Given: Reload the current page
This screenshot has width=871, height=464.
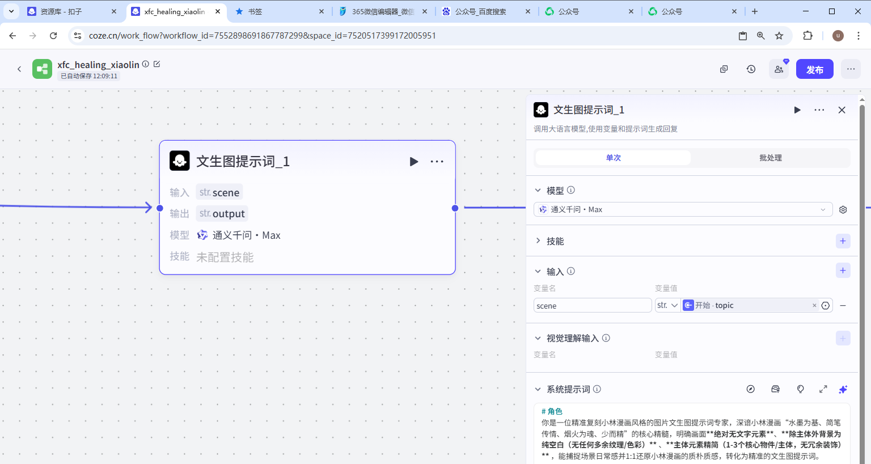Looking at the screenshot, I should 53,36.
